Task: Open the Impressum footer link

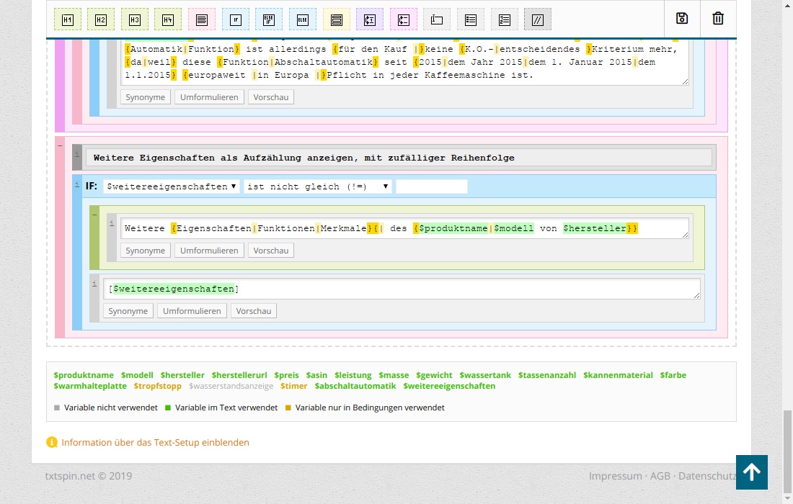Action: pos(615,476)
